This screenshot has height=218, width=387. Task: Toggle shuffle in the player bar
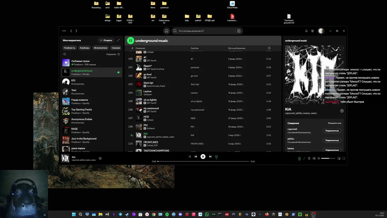[190, 157]
